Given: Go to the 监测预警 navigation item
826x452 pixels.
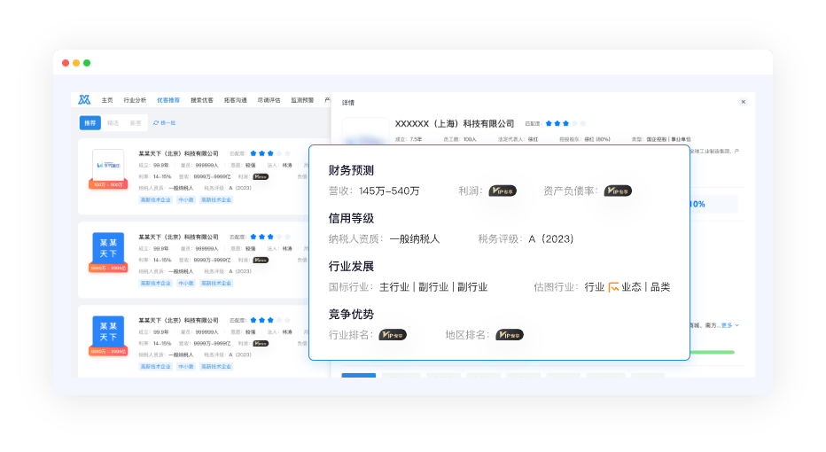Looking at the screenshot, I should pyautogui.click(x=302, y=100).
